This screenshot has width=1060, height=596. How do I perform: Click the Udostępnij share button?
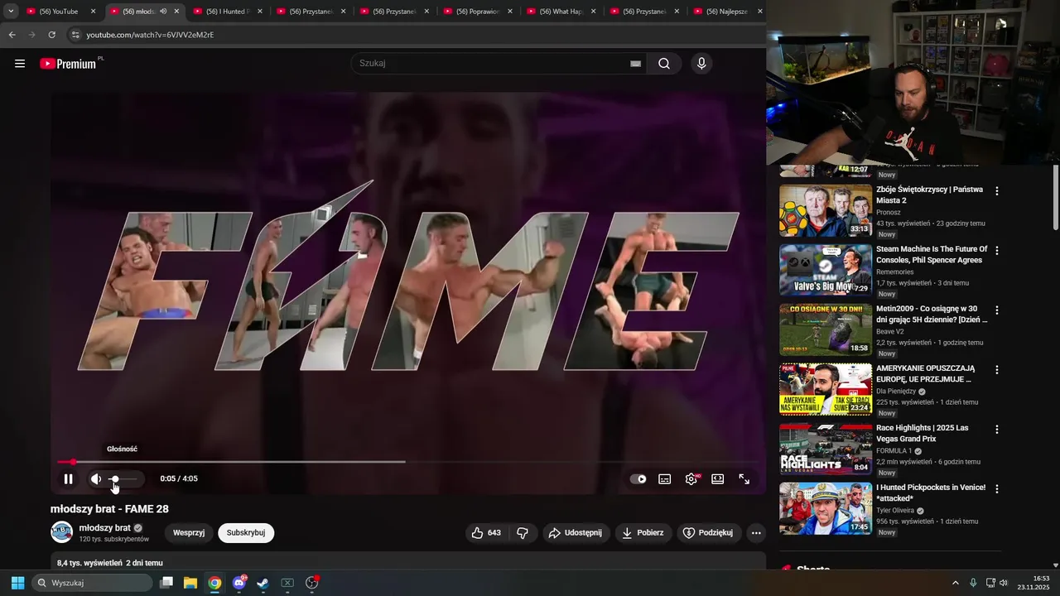click(576, 532)
